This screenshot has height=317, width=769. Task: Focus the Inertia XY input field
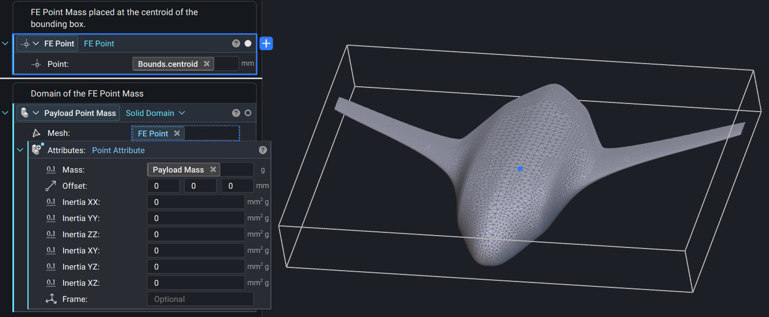196,251
